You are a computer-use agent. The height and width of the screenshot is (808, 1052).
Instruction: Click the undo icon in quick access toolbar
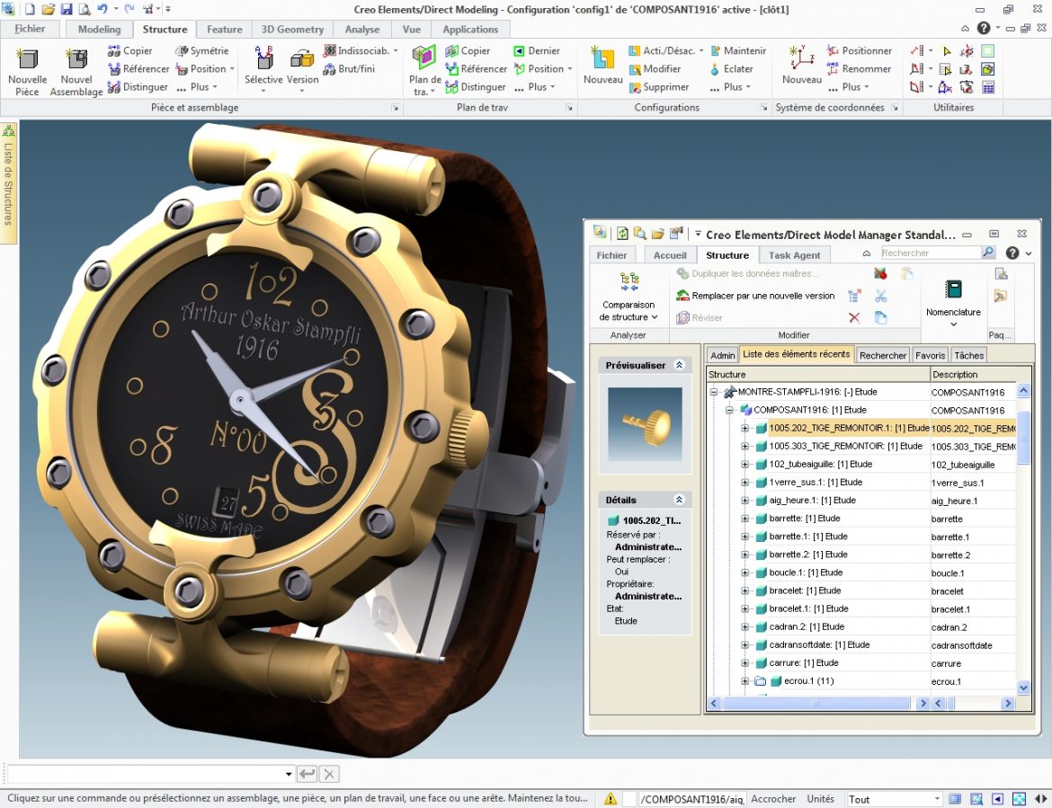tap(102, 9)
